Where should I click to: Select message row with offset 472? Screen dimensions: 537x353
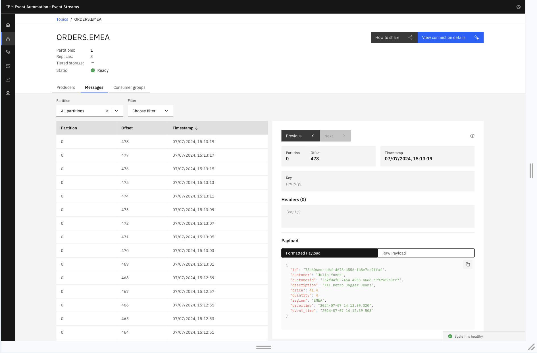(x=162, y=223)
